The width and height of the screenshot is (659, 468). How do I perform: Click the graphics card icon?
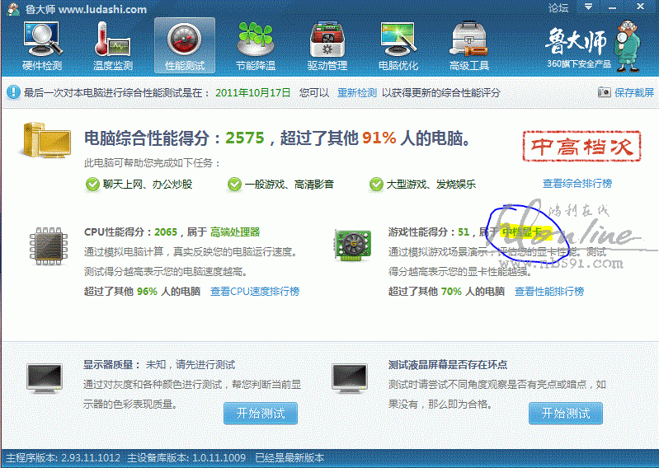(x=353, y=245)
